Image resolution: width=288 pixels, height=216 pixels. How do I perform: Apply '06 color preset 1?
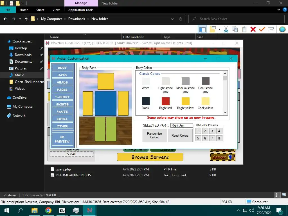point(198,131)
